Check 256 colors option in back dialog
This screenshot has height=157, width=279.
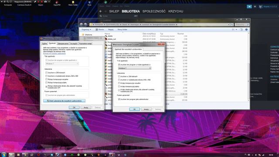click(47, 73)
